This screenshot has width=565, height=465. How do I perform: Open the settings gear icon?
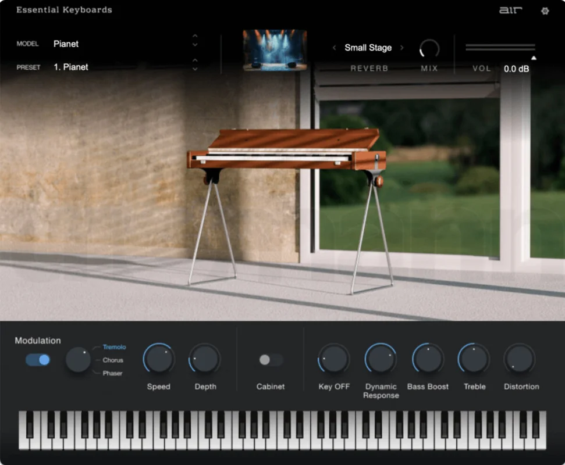545,11
